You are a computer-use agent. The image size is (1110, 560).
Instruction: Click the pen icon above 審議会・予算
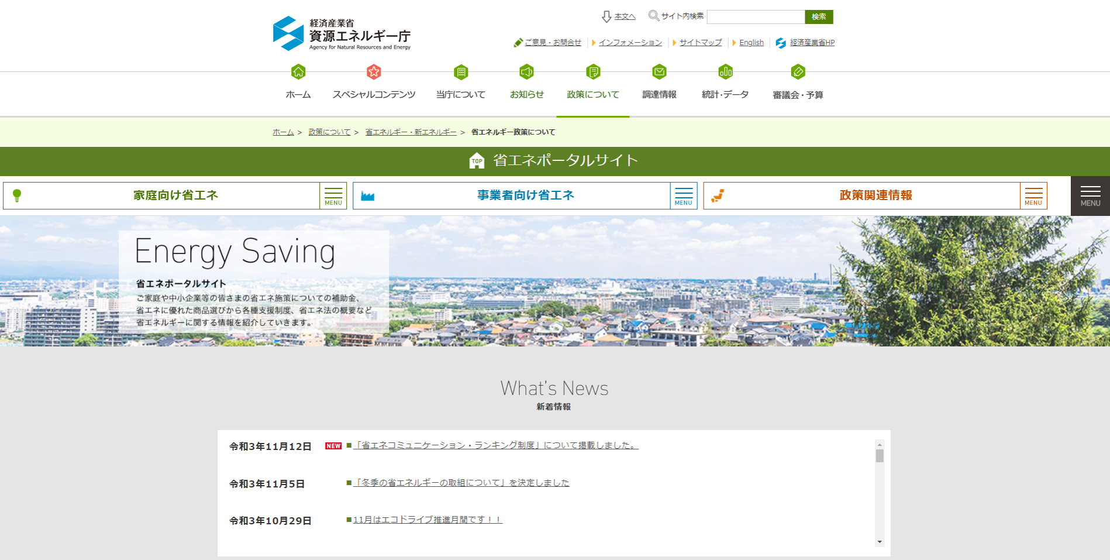pos(798,72)
